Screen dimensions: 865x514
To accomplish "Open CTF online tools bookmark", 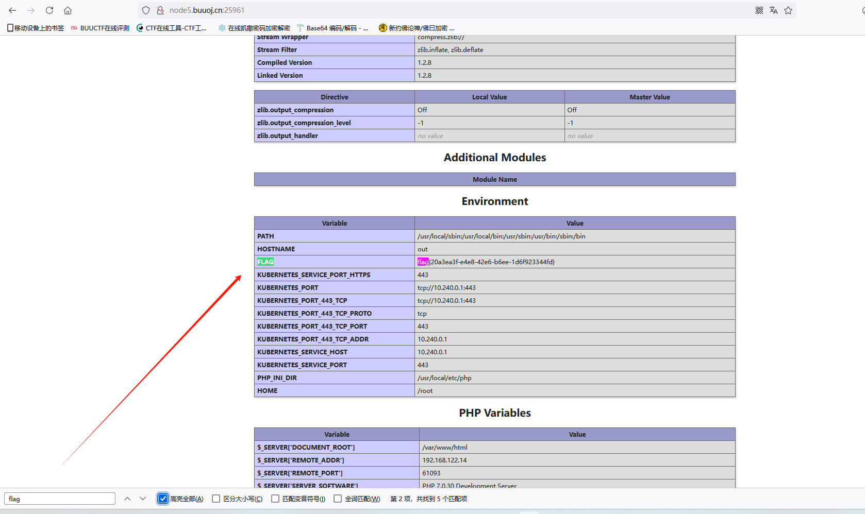I will (171, 28).
